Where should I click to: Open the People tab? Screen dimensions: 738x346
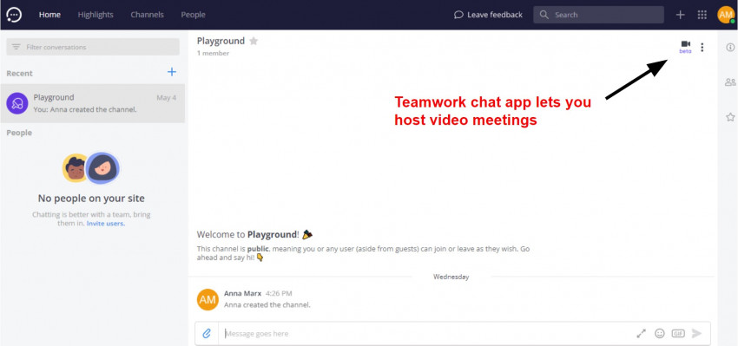click(x=193, y=15)
